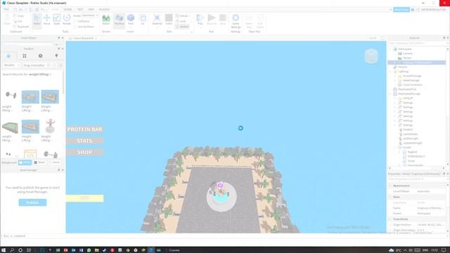Click the Paste clipboard button
450x253 pixels.
click(x=7, y=20)
